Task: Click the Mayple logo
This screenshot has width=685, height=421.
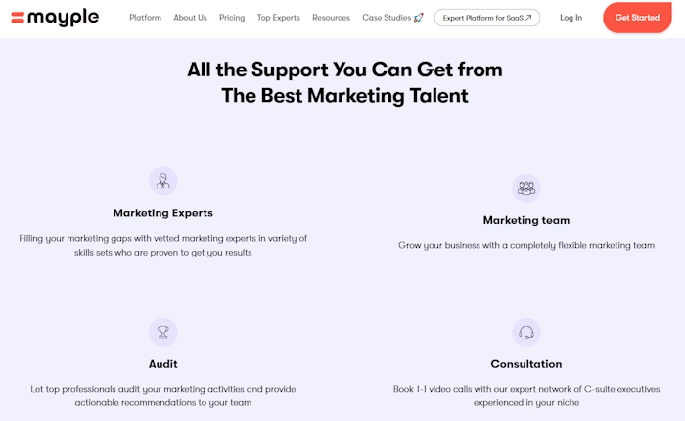Action: [x=55, y=18]
